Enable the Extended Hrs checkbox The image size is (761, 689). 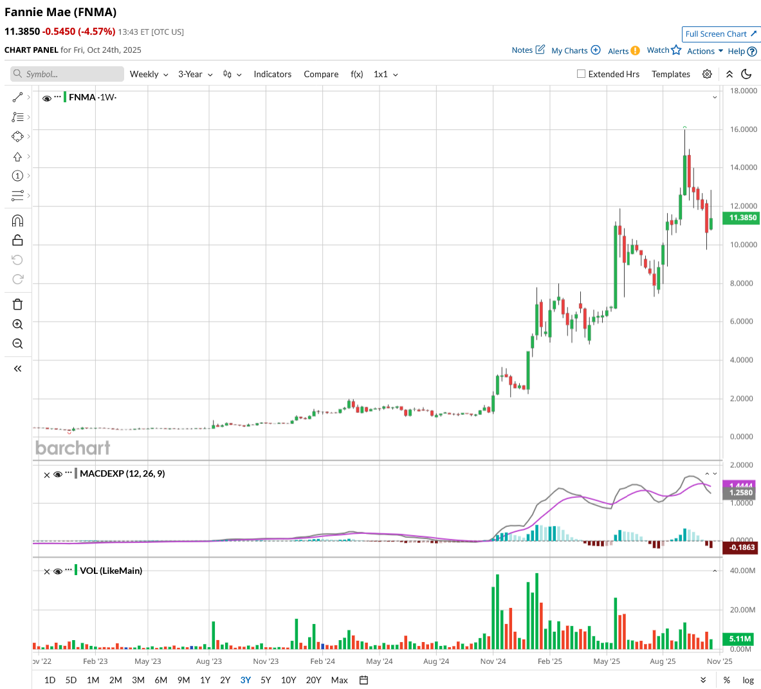581,74
